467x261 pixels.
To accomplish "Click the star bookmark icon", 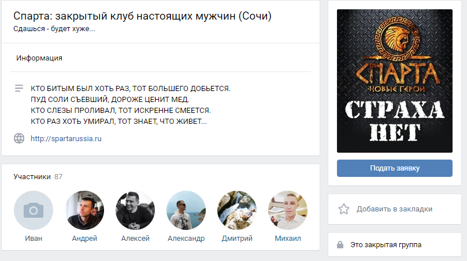I will point(344,209).
